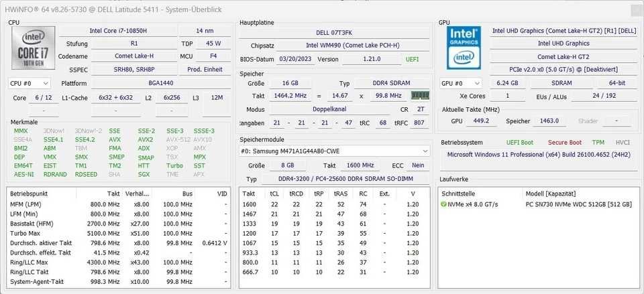Select the System-Agent-Takt row
Screen dimensions: 644x294
tap(119, 282)
